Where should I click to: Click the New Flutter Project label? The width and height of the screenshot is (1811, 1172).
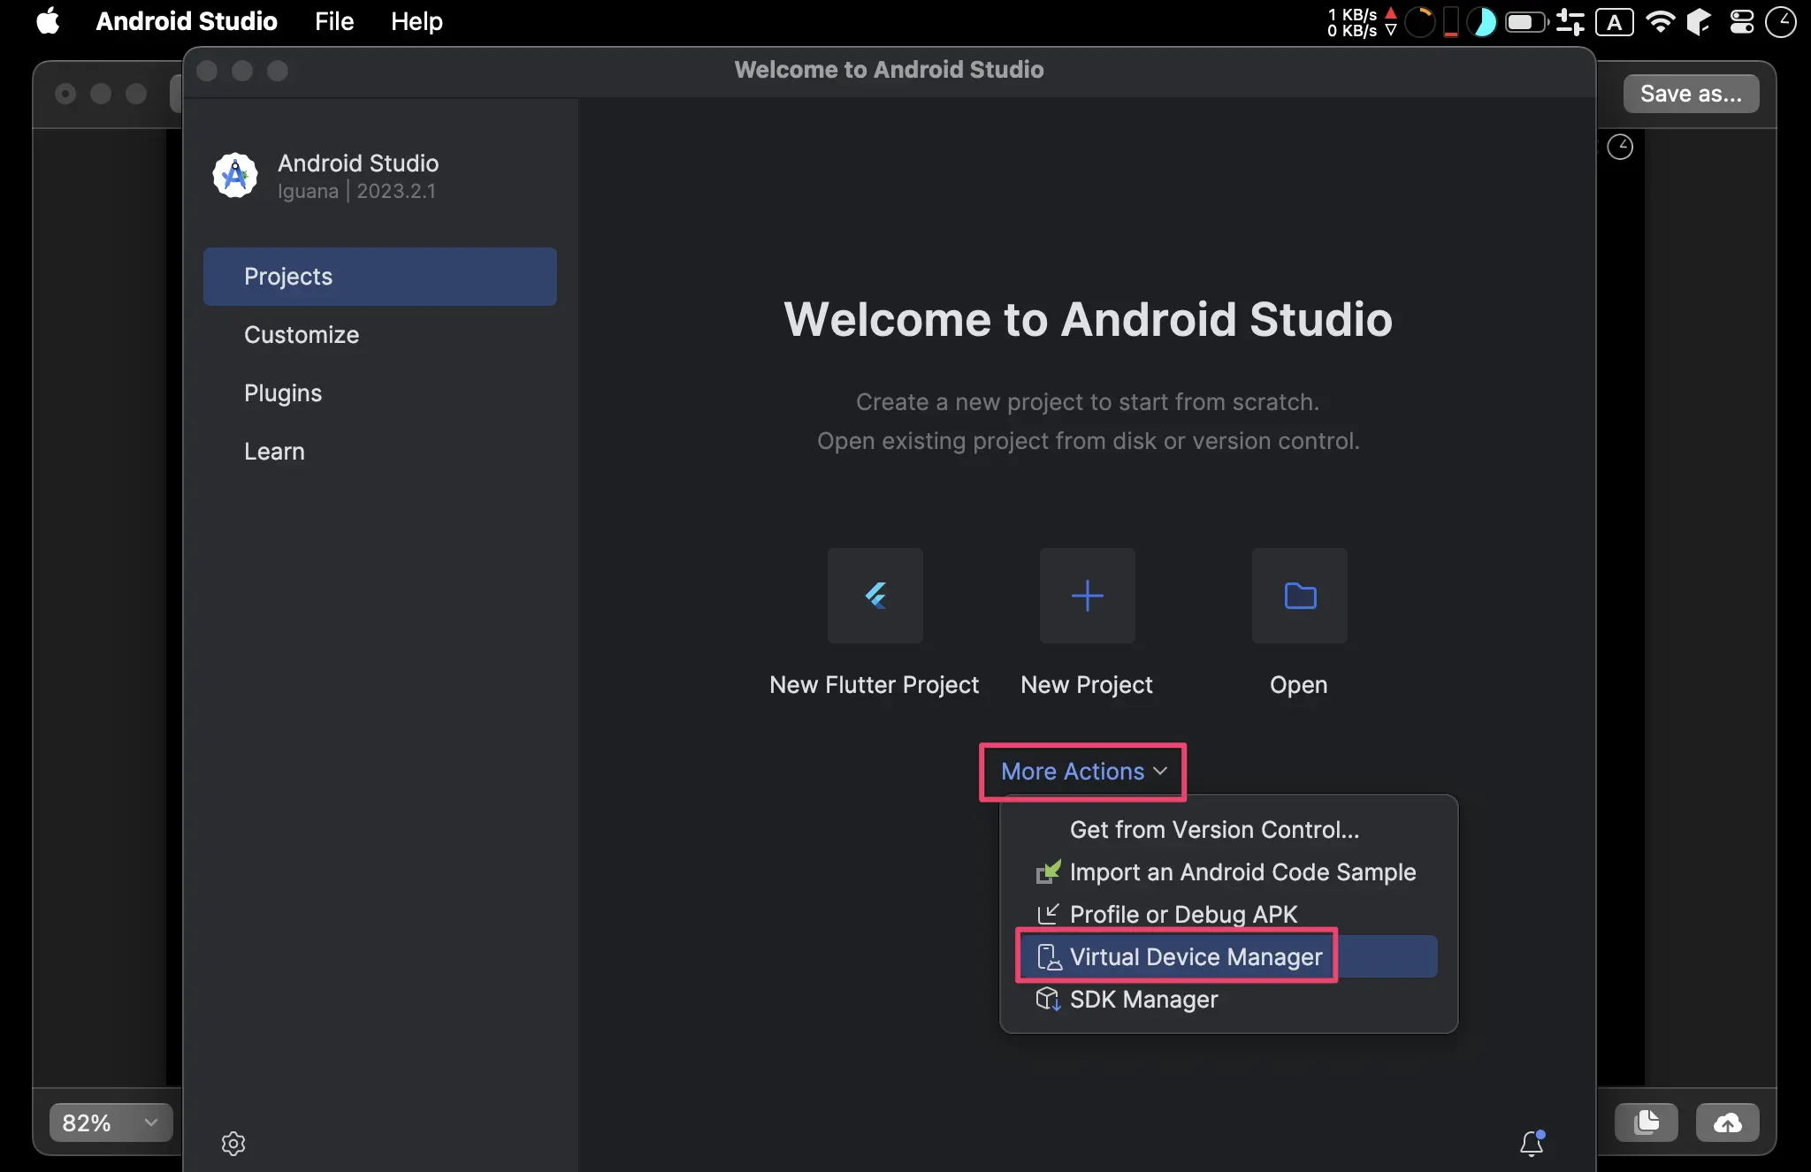(x=874, y=685)
